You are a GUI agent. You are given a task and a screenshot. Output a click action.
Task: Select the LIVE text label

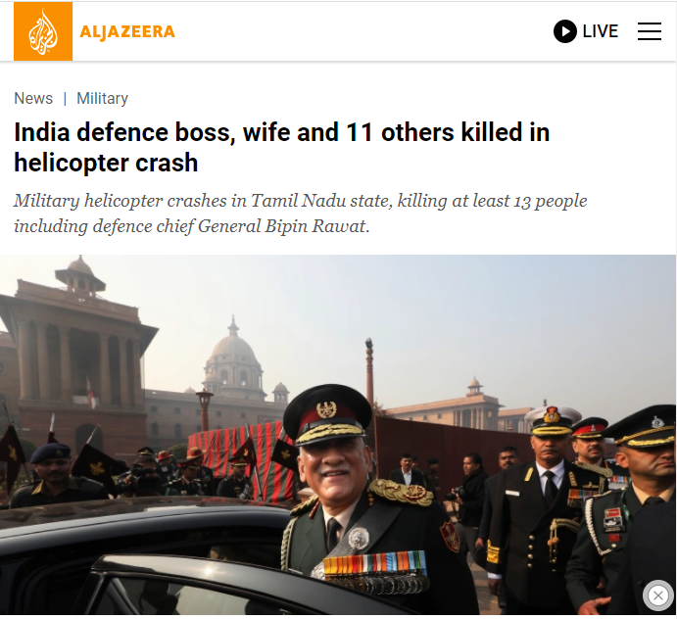click(x=601, y=31)
